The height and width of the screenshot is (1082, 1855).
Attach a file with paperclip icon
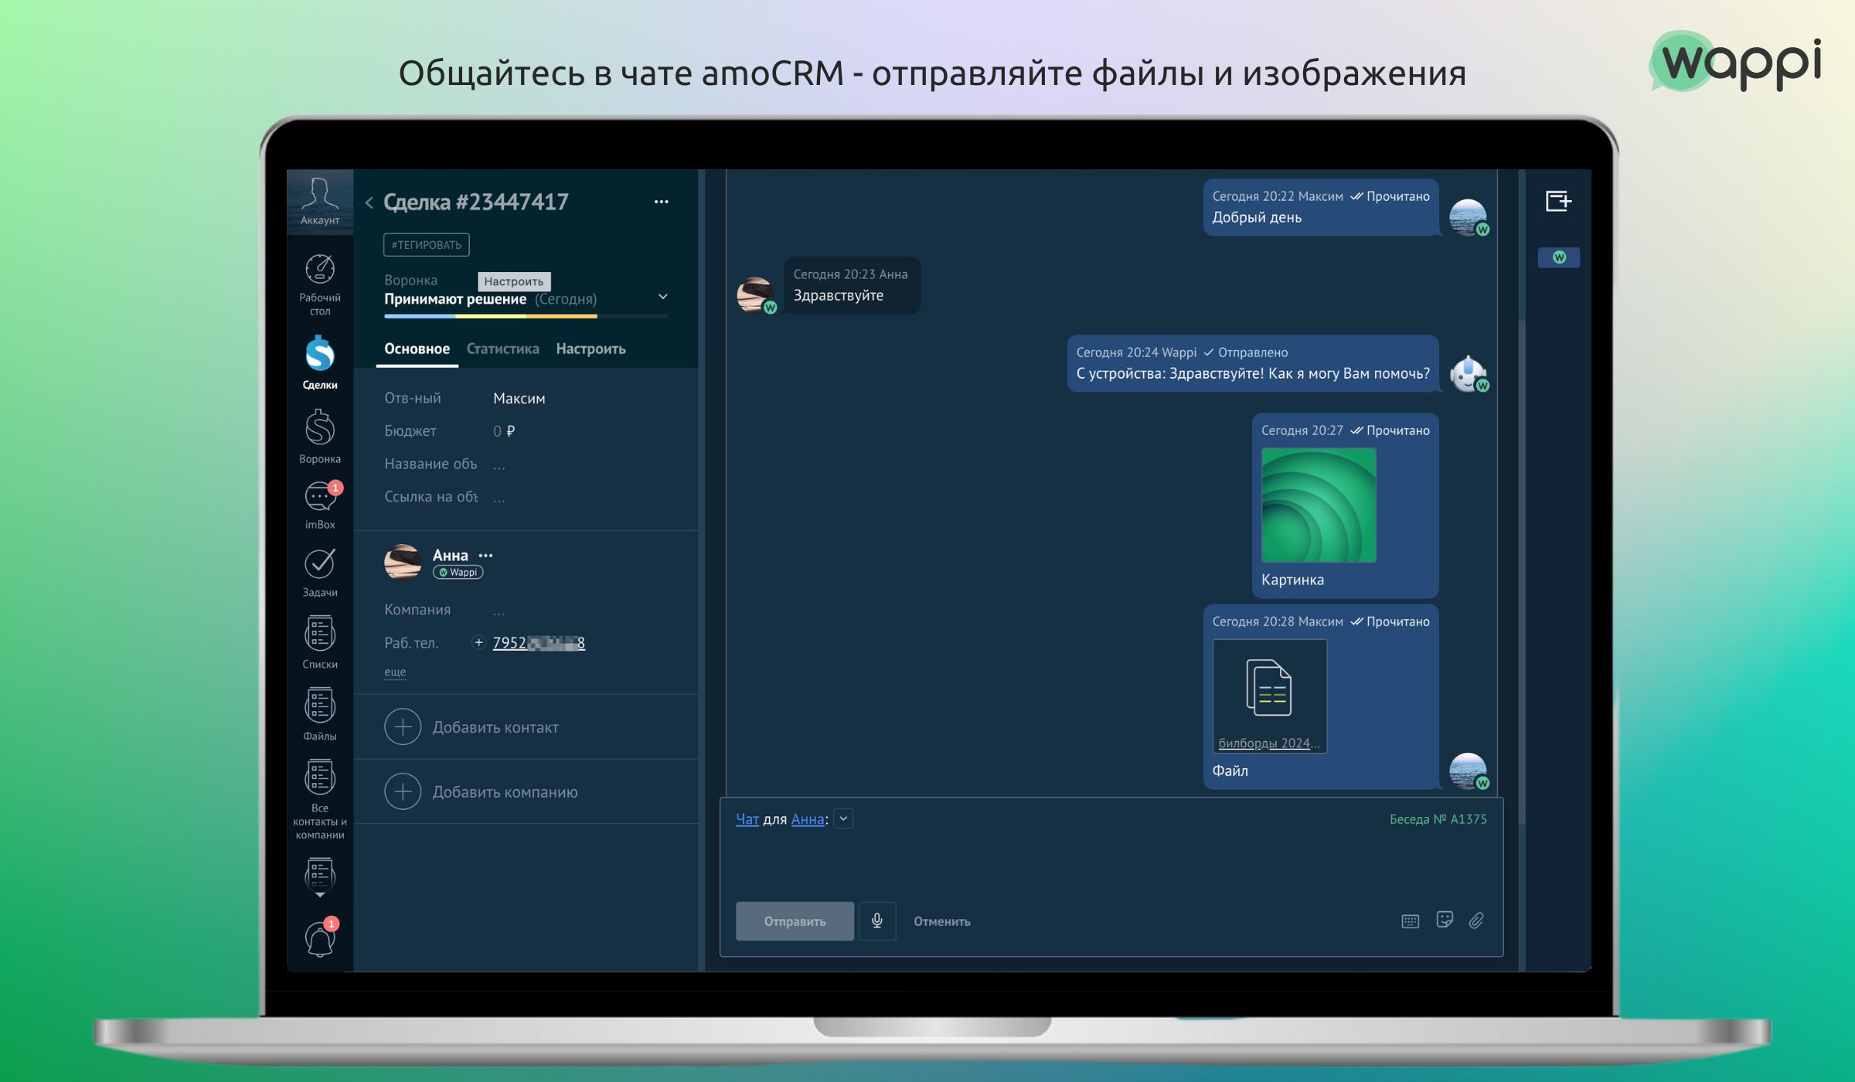click(x=1477, y=920)
